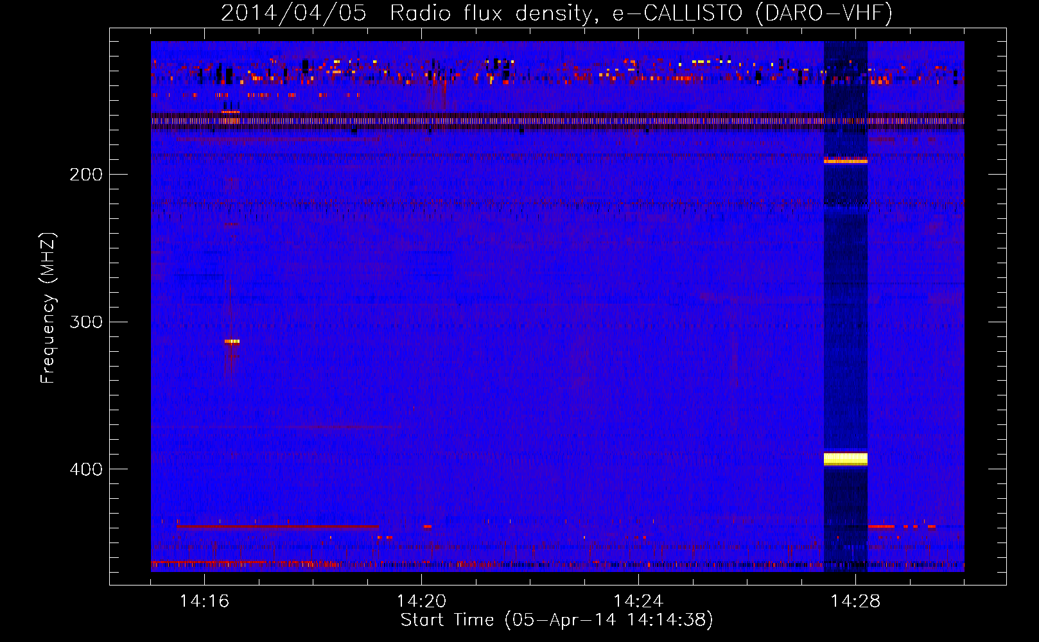Click the 14:24 time tick label
The width and height of the screenshot is (1039, 642).
point(638,601)
